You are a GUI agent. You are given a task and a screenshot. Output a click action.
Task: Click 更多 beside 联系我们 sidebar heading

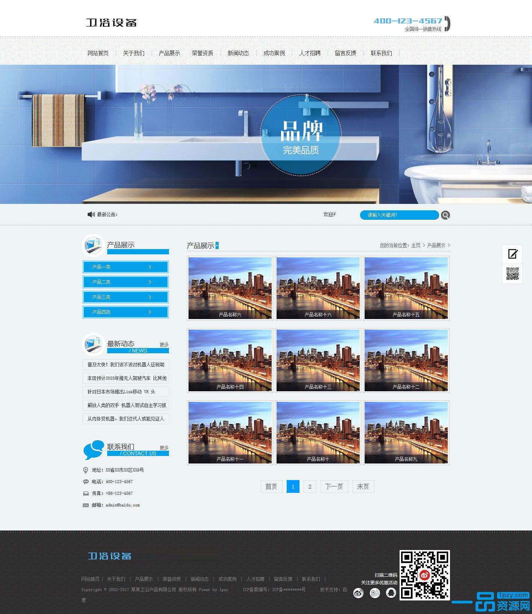tap(164, 448)
